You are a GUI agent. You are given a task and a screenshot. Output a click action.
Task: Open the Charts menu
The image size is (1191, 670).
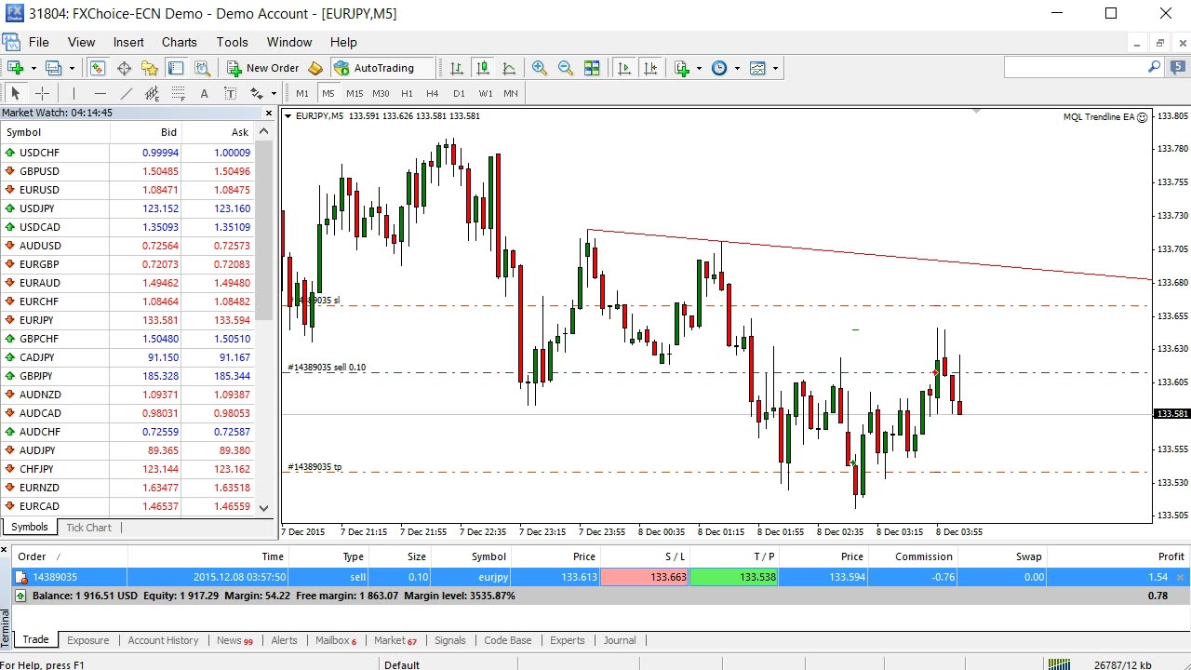click(179, 42)
